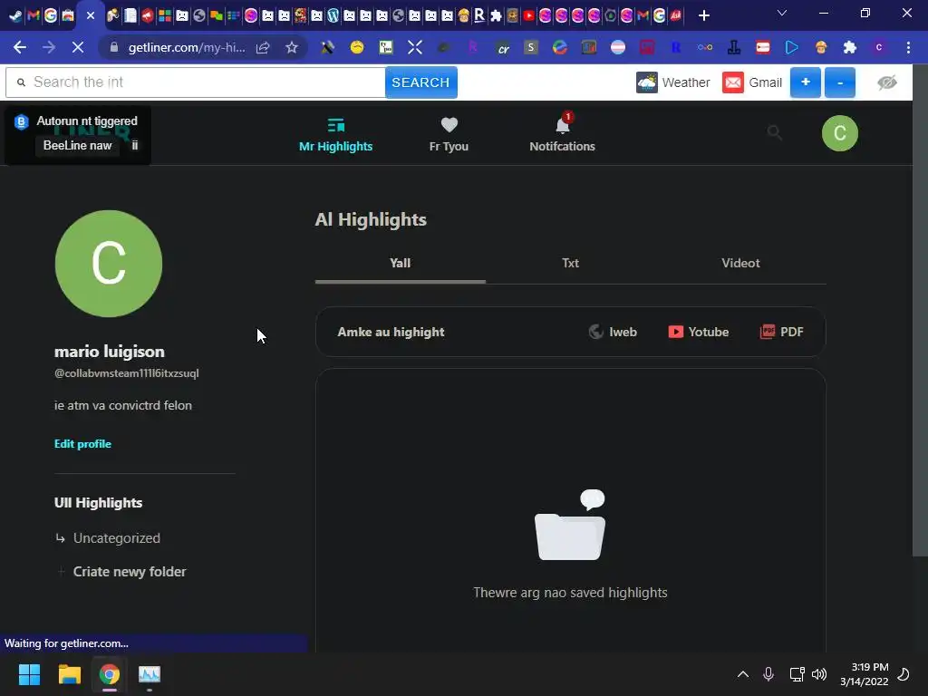This screenshot has height=696, width=928.
Task: Open Notifications with the bell icon
Action: coord(562,135)
